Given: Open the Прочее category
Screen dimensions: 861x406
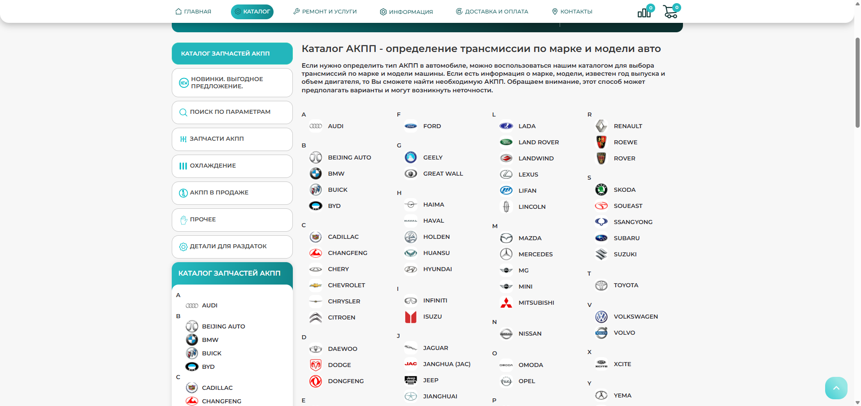Looking at the screenshot, I should click(232, 220).
